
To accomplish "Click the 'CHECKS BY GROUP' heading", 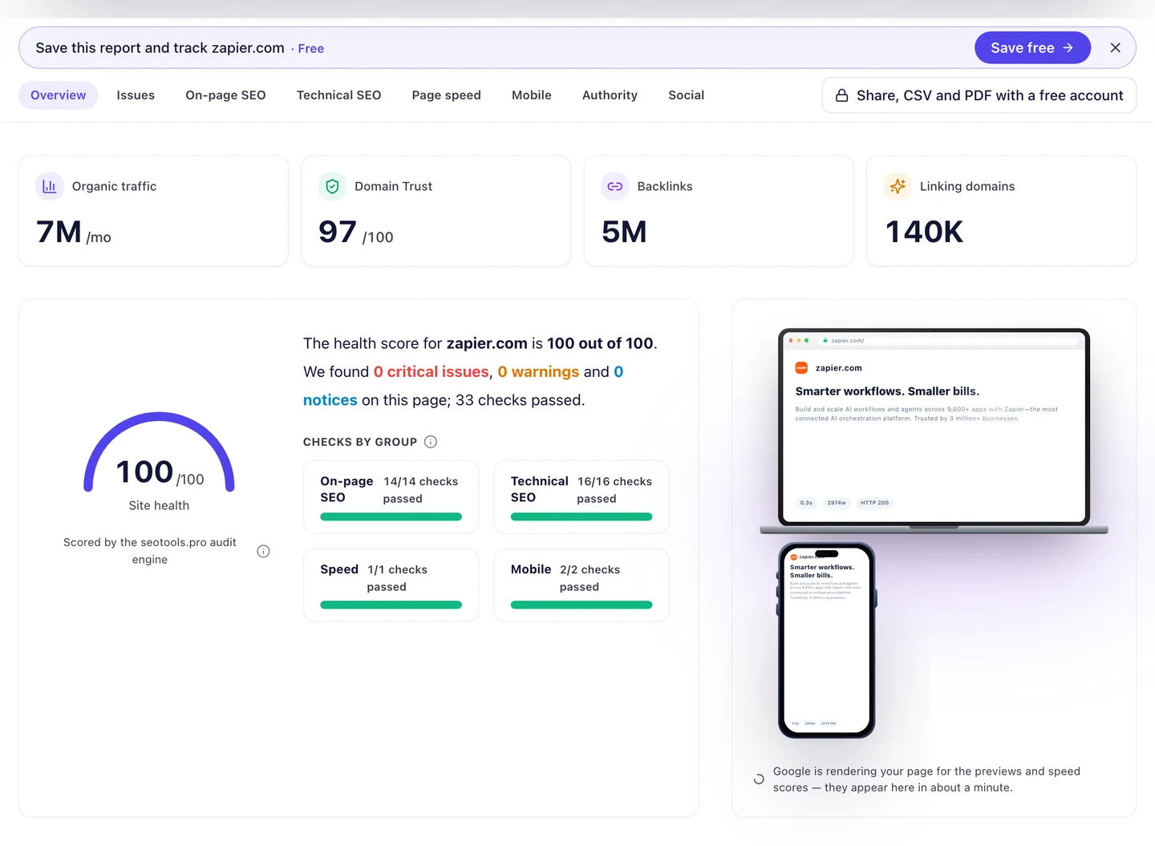I will (360, 442).
